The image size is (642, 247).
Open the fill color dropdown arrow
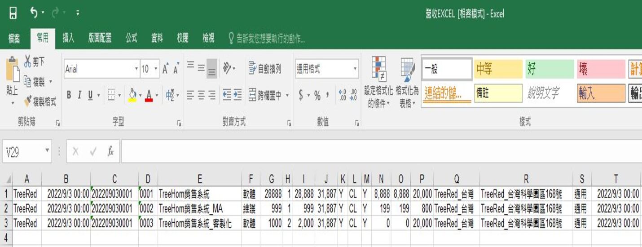pos(141,95)
